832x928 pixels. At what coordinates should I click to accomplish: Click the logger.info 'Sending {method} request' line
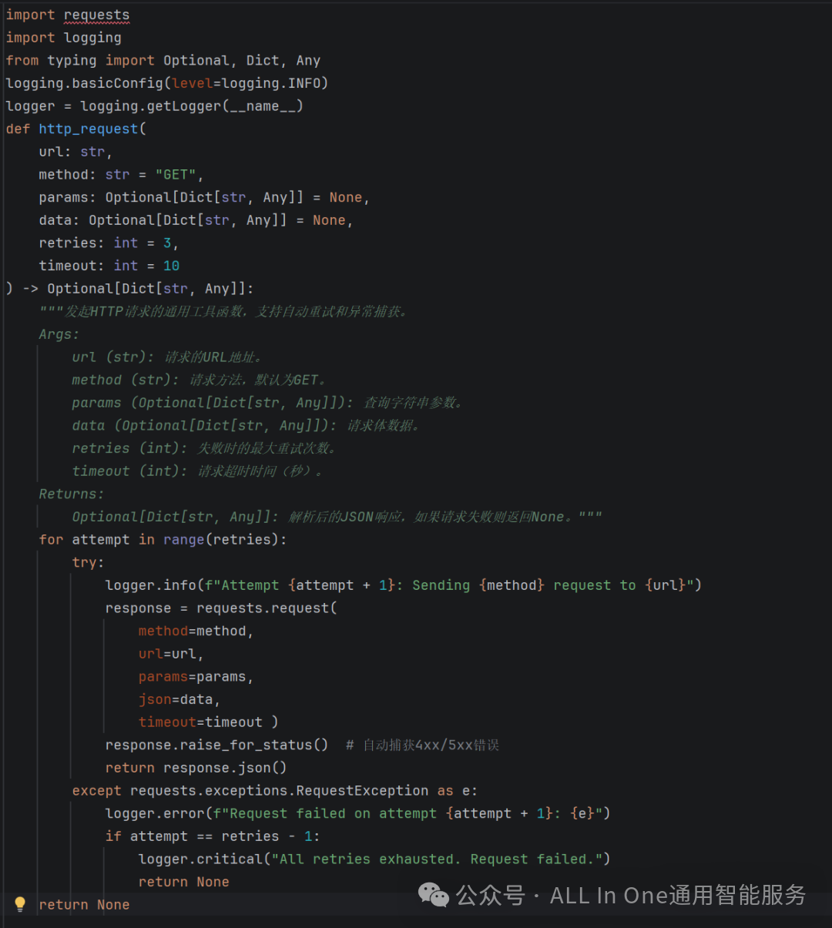404,585
